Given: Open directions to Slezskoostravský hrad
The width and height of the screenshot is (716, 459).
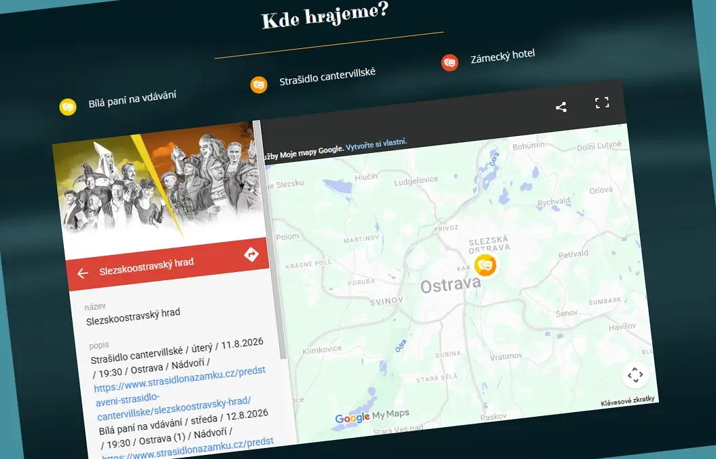Looking at the screenshot, I should point(251,253).
